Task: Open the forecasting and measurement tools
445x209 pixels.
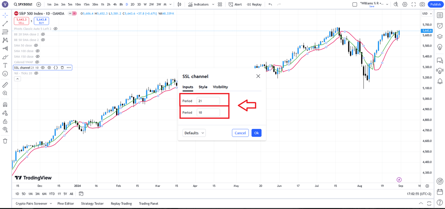Action: 5,49
